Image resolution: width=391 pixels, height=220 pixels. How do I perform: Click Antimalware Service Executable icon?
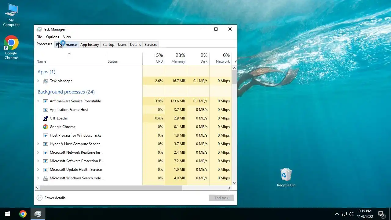tap(46, 101)
